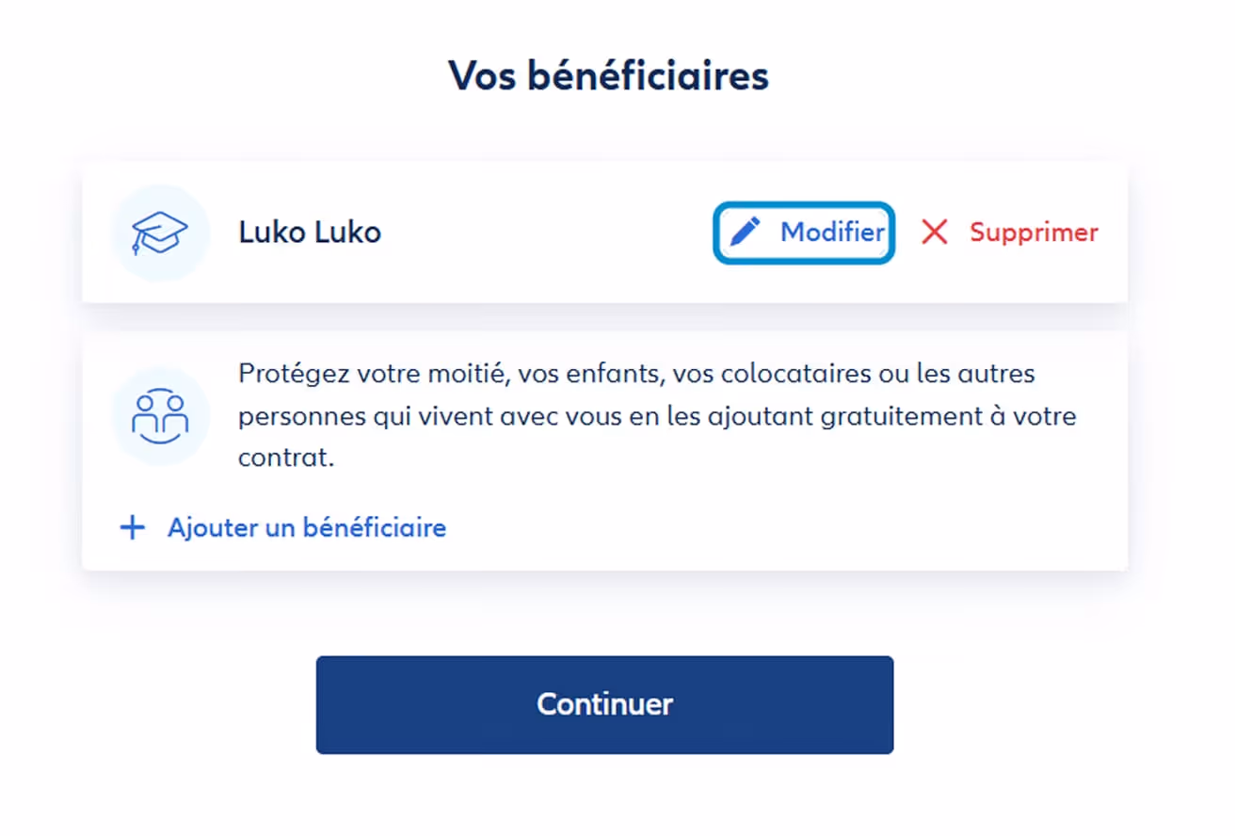Continue to the next step
1235x836 pixels.
tap(605, 704)
